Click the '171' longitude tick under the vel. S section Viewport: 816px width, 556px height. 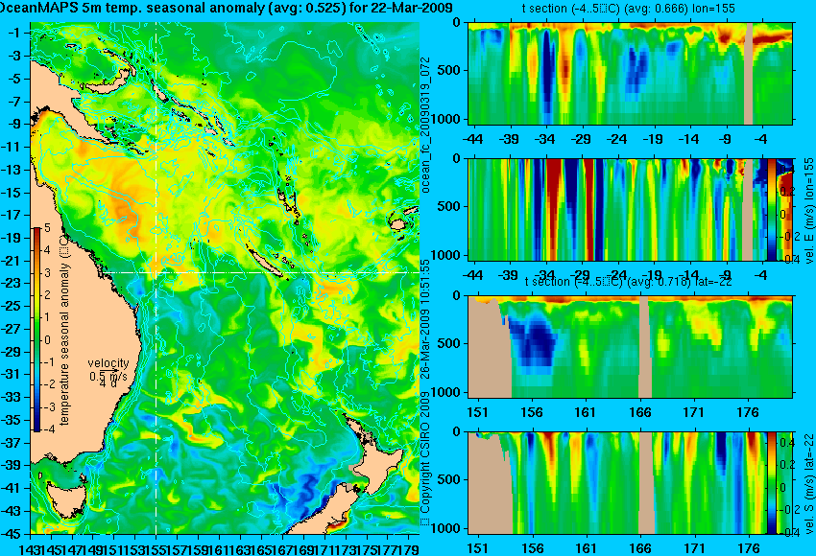pos(695,548)
